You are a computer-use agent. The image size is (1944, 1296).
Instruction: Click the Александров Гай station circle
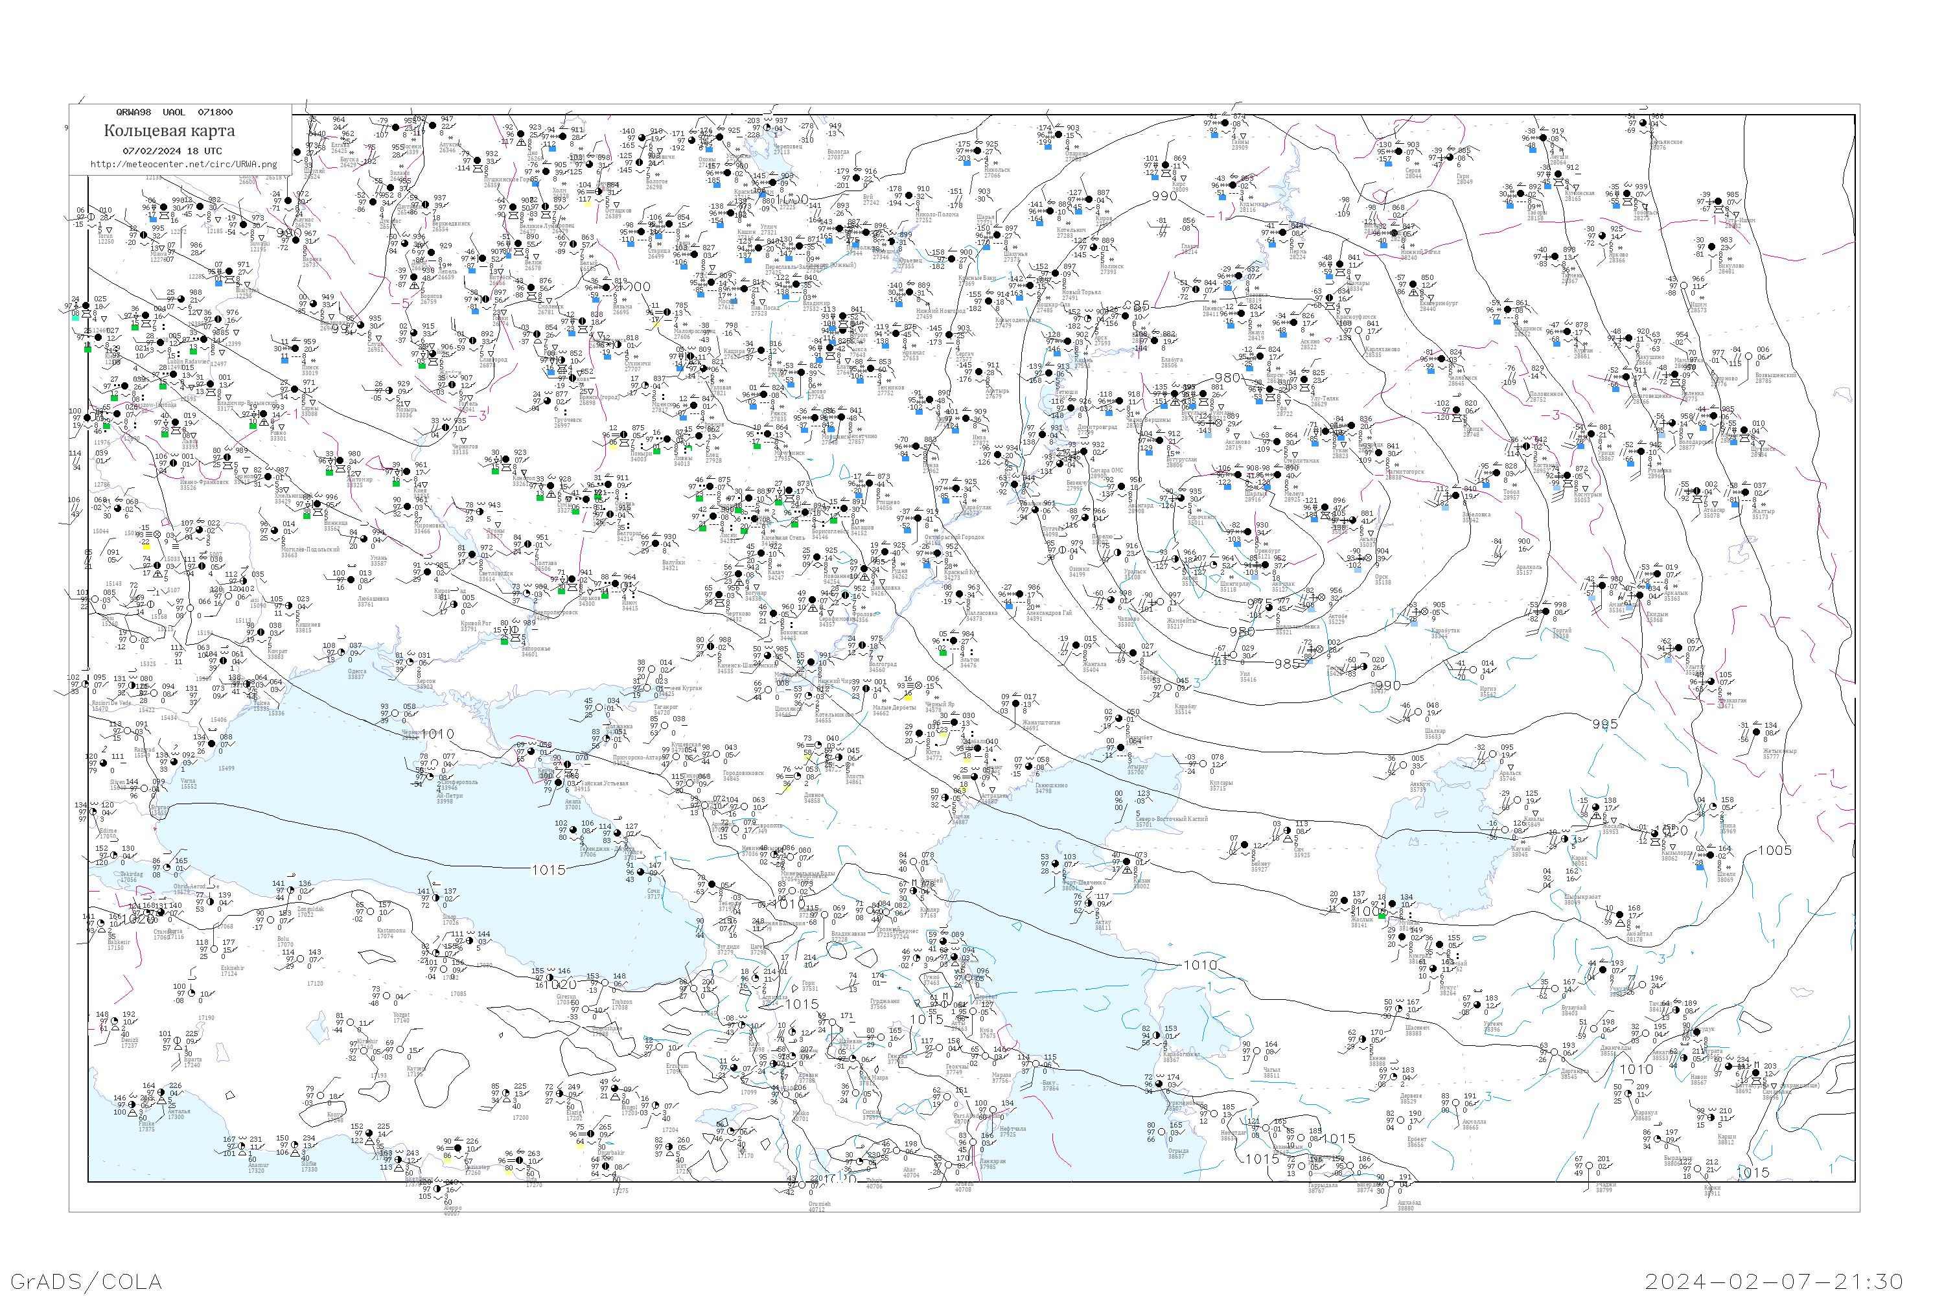[x=1019, y=594]
